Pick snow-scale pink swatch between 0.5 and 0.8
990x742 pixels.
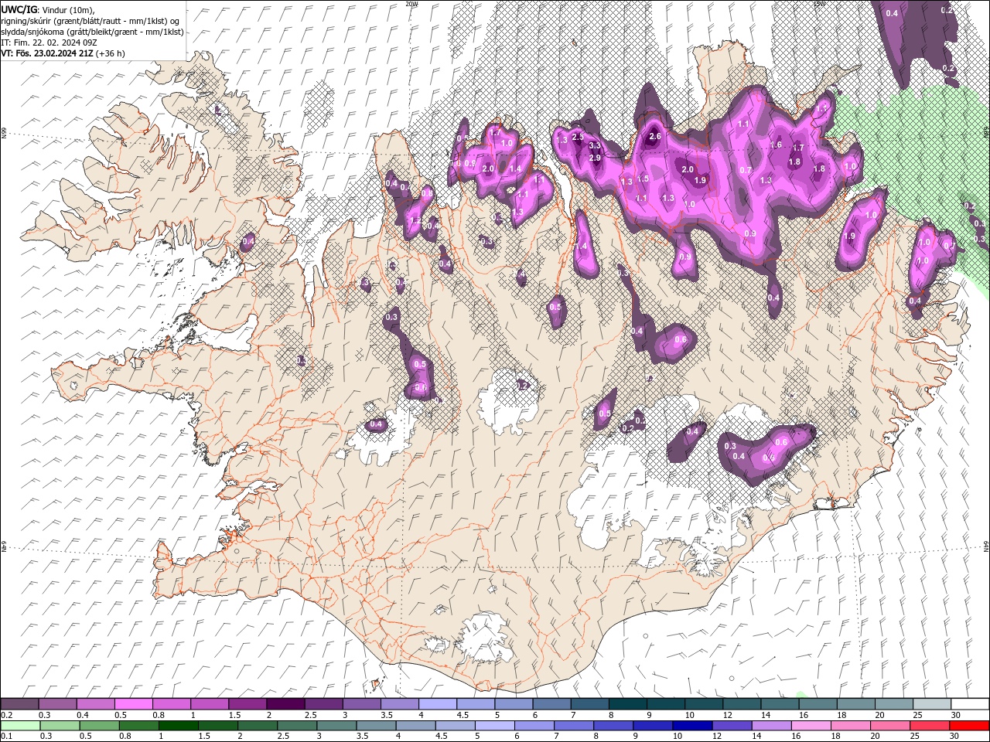[133, 704]
